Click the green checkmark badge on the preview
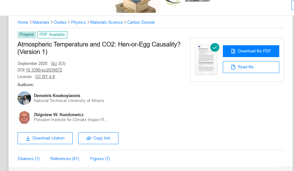 (215, 47)
